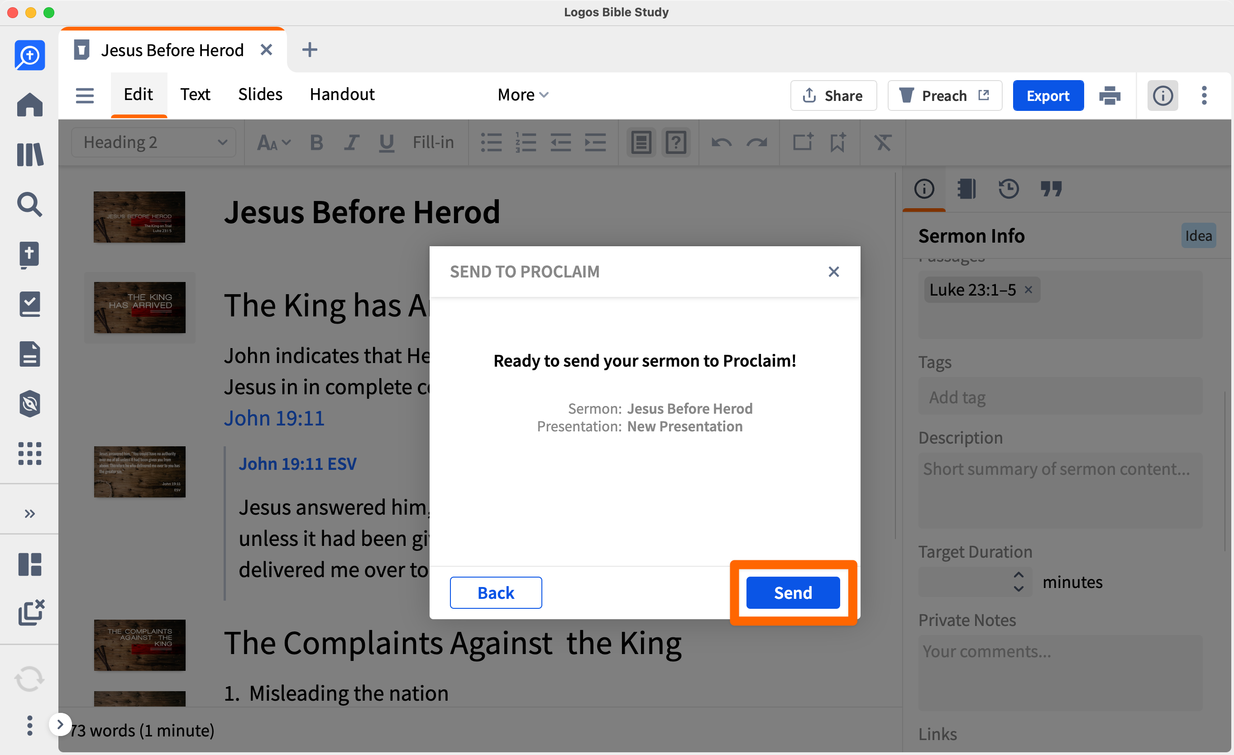Open the history clock panel icon

(x=1008, y=189)
